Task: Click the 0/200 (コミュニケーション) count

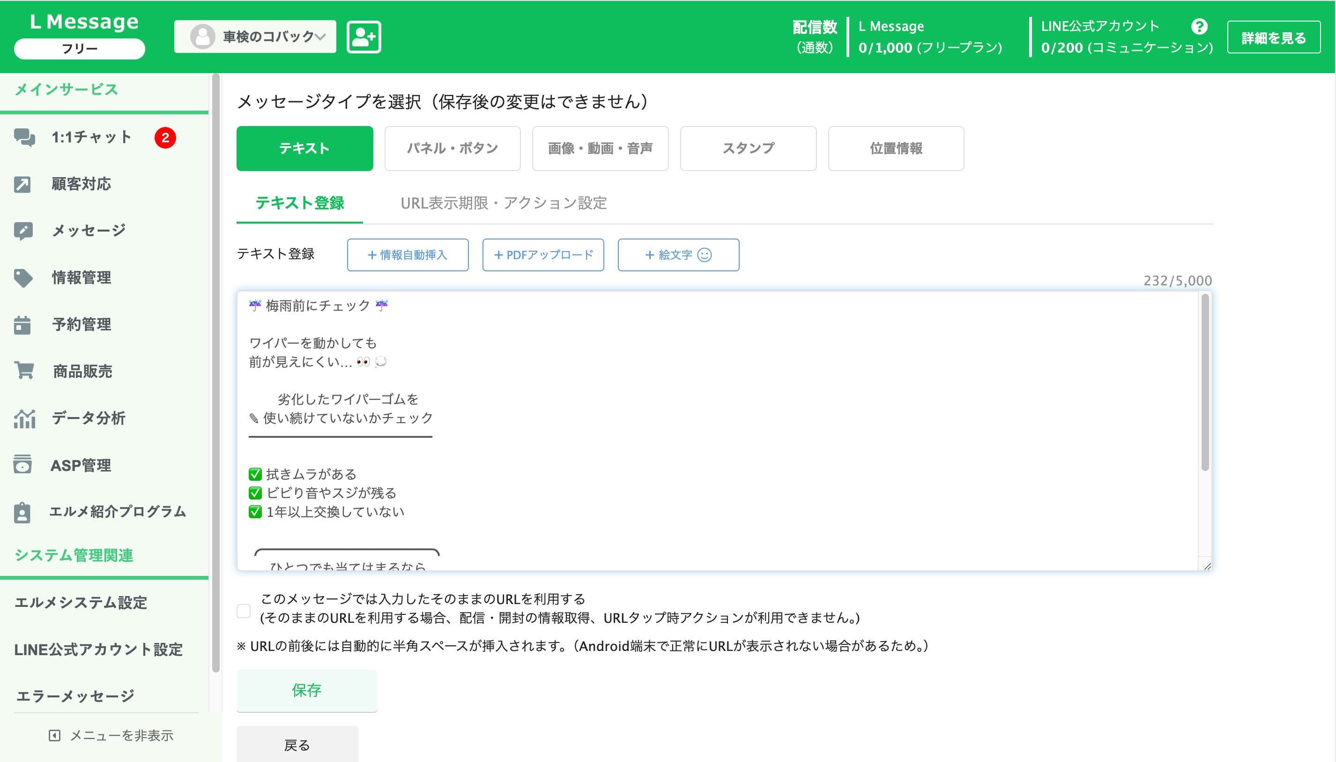Action: coord(1127,48)
